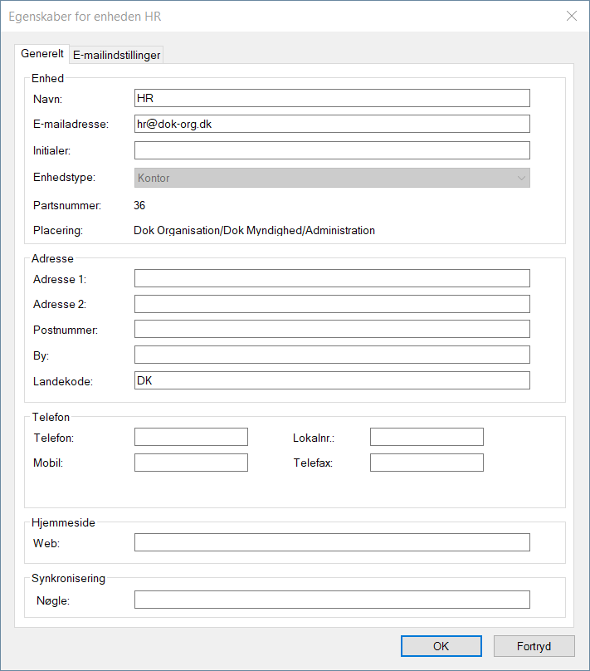Click the E-mailadresse text field
The image size is (590, 671).
tap(331, 124)
